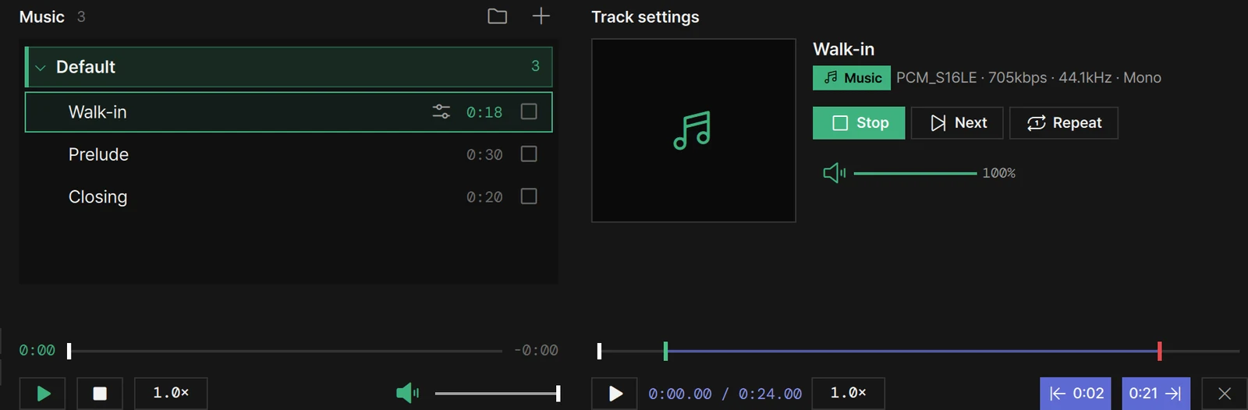The image size is (1248, 410).
Task: Set start point button 0:02
Action: coord(1077,394)
